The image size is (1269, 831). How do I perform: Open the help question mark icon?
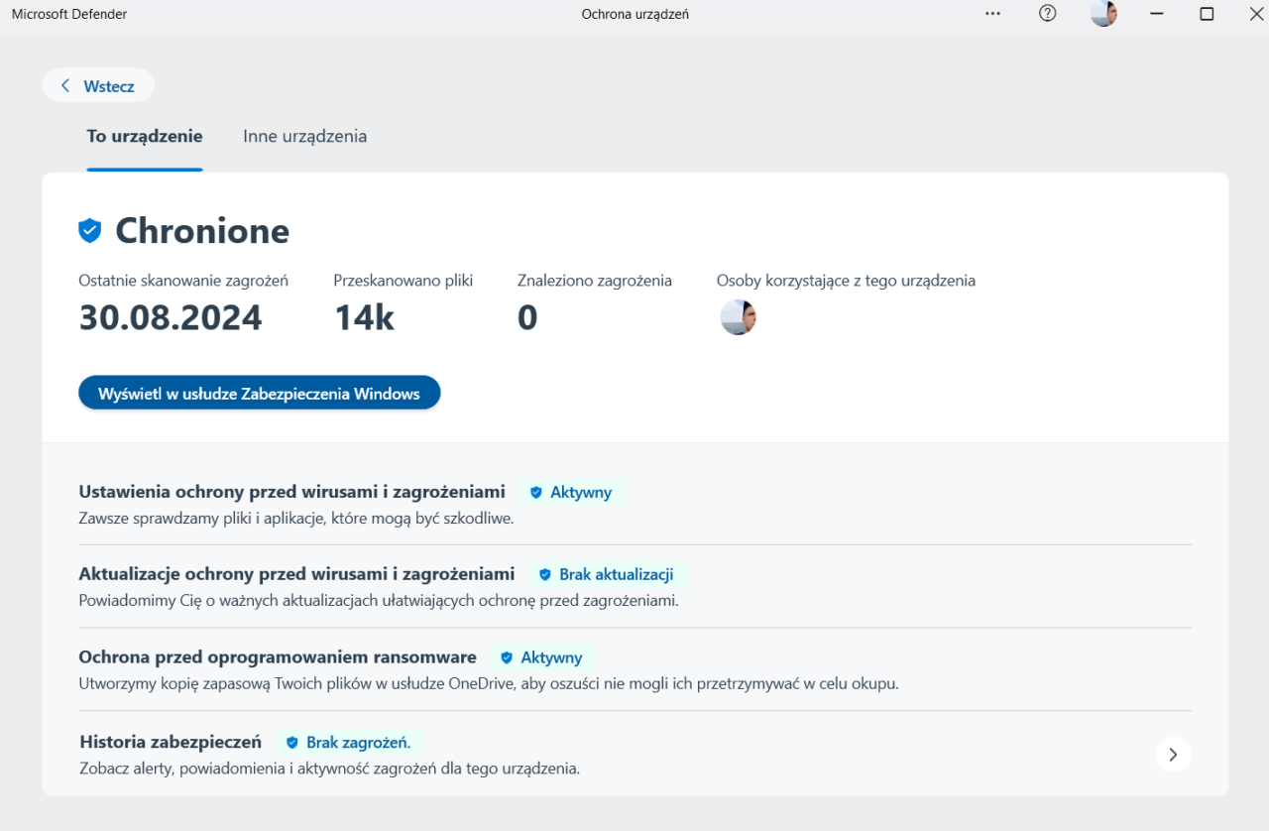(x=1048, y=14)
